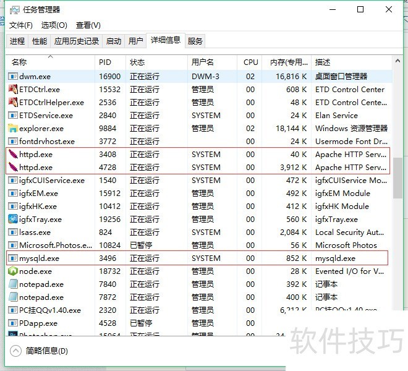Viewport: 408px width, 371px height.
Task: Click the explorer.exe folder icon
Action: point(13,129)
